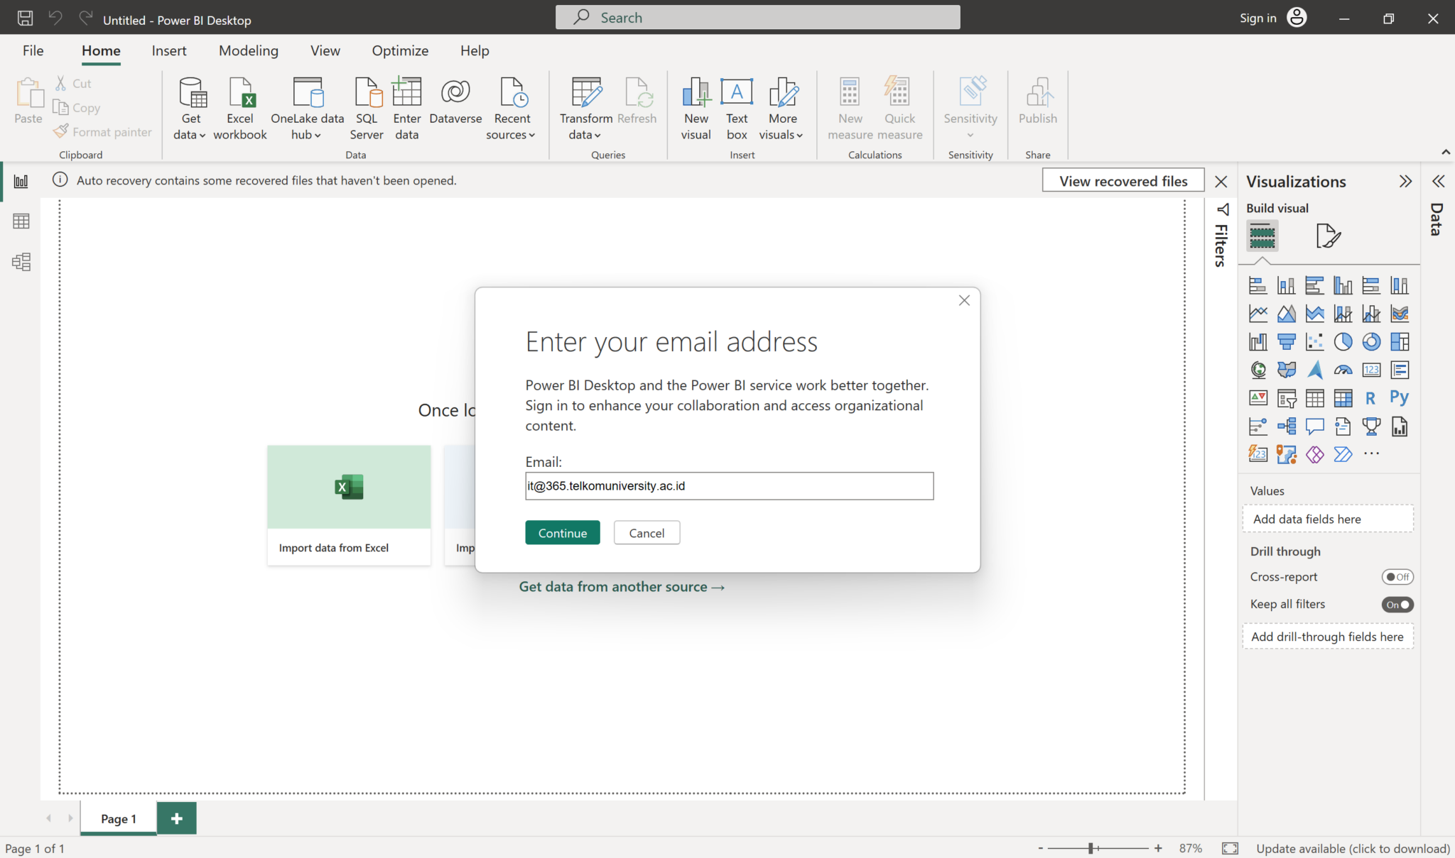Open the Optimize menu
Viewport: 1455px width, 858px height.
tap(400, 50)
